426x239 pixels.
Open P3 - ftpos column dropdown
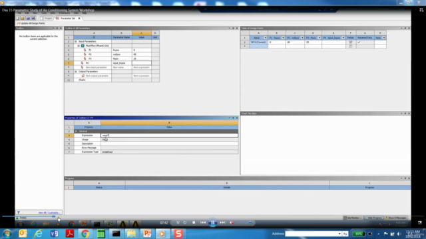[x=319, y=38]
